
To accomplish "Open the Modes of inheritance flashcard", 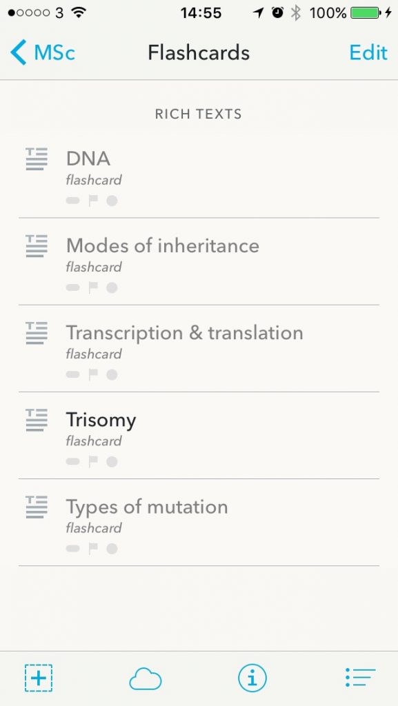I will coord(199,261).
